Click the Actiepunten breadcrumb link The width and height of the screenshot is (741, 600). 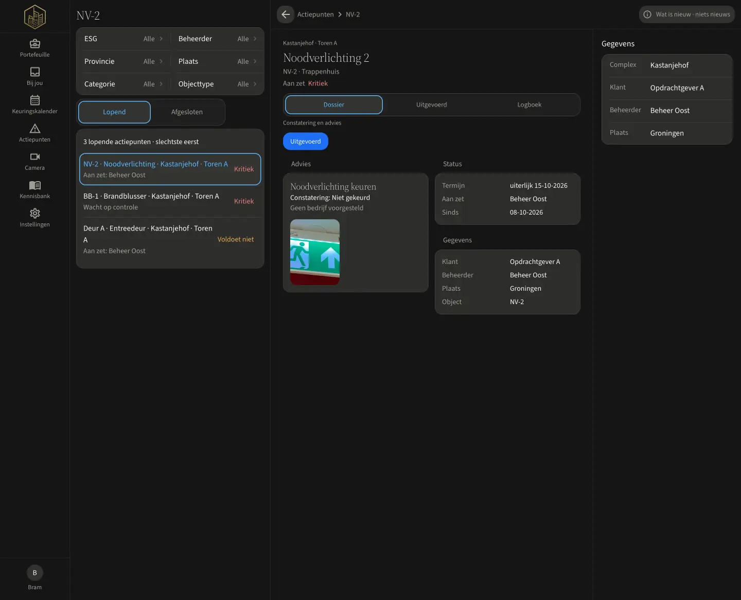coord(315,14)
